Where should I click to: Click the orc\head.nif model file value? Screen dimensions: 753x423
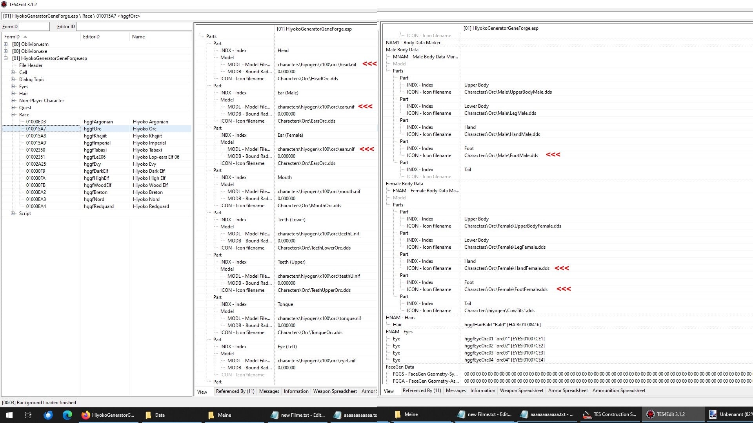pyautogui.click(x=317, y=65)
